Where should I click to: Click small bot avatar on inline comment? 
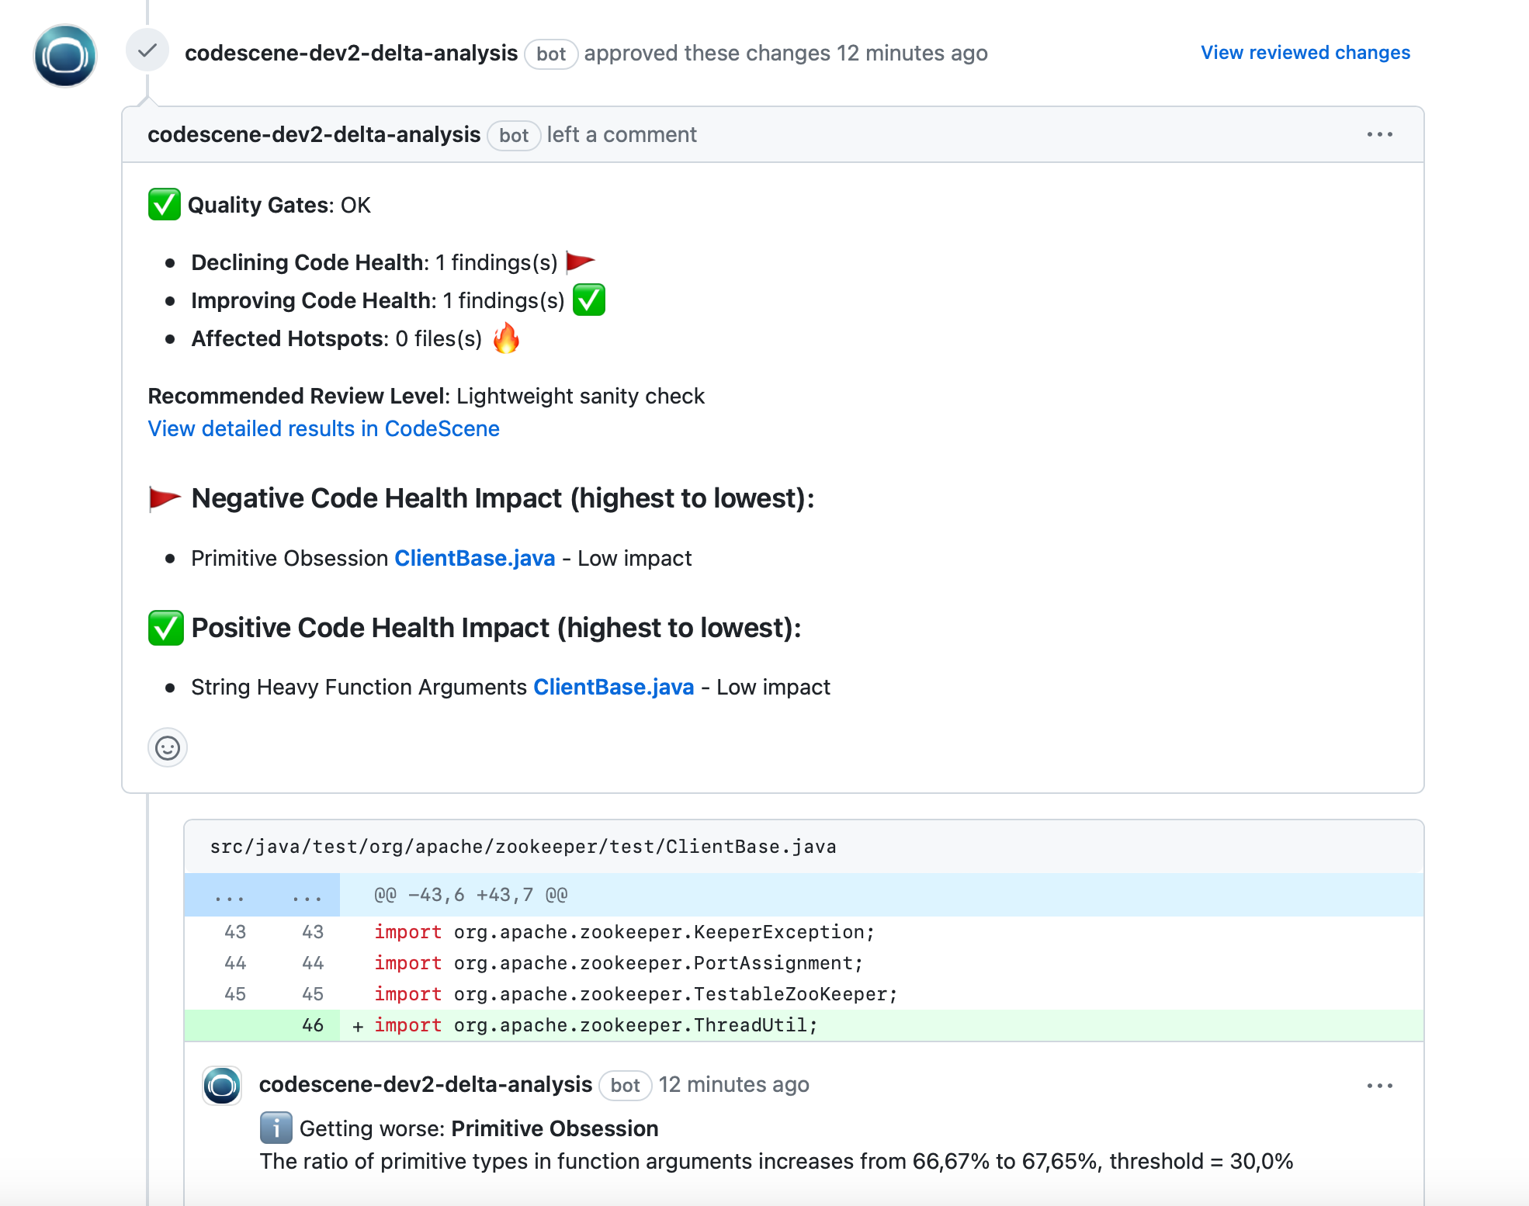pyautogui.click(x=222, y=1085)
